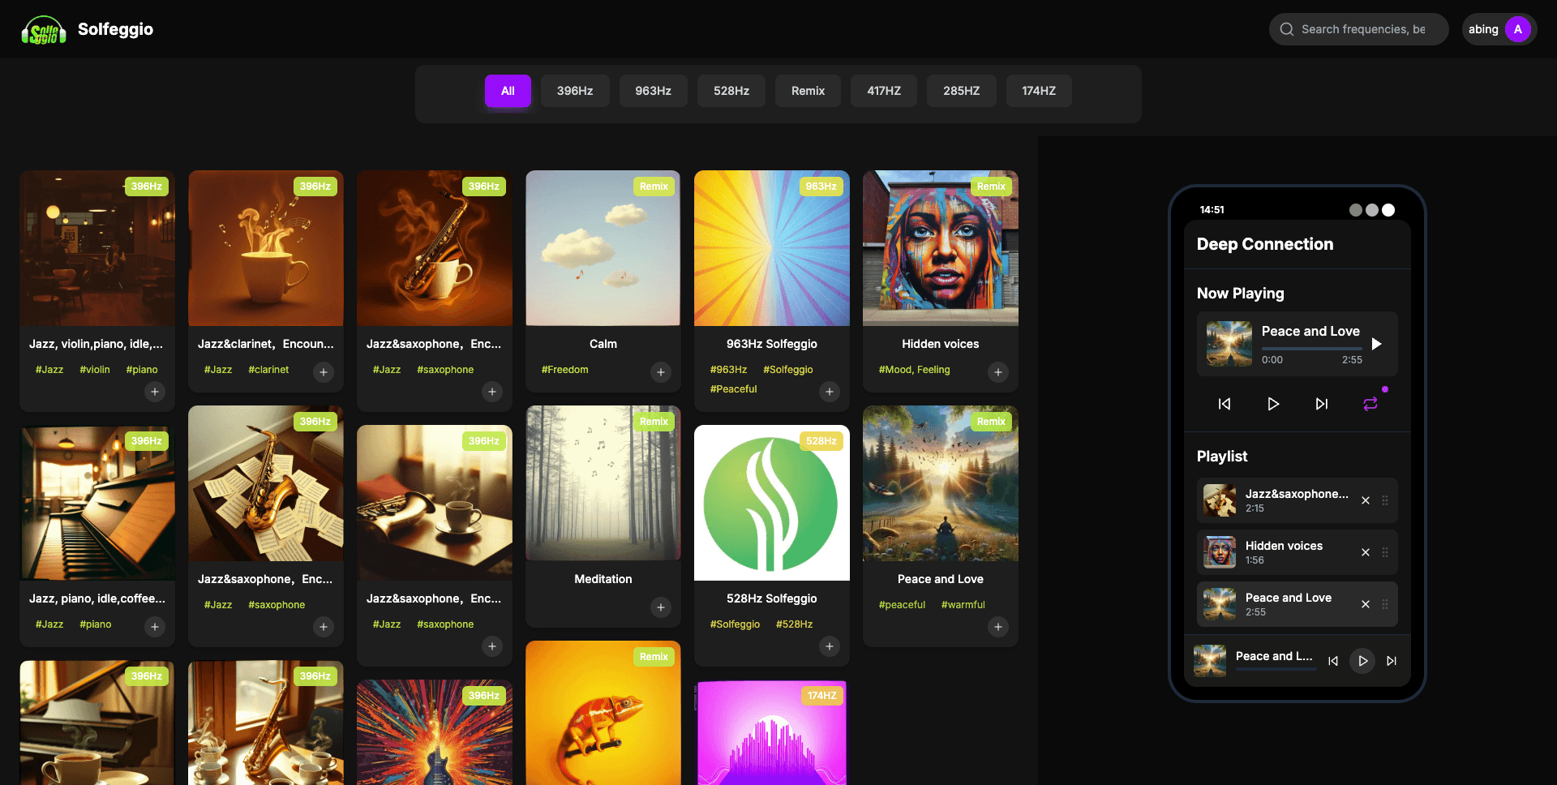Open the 528Hz Solfeggio green logo thumbnail
Viewport: 1557px width, 785px height.
pos(772,503)
